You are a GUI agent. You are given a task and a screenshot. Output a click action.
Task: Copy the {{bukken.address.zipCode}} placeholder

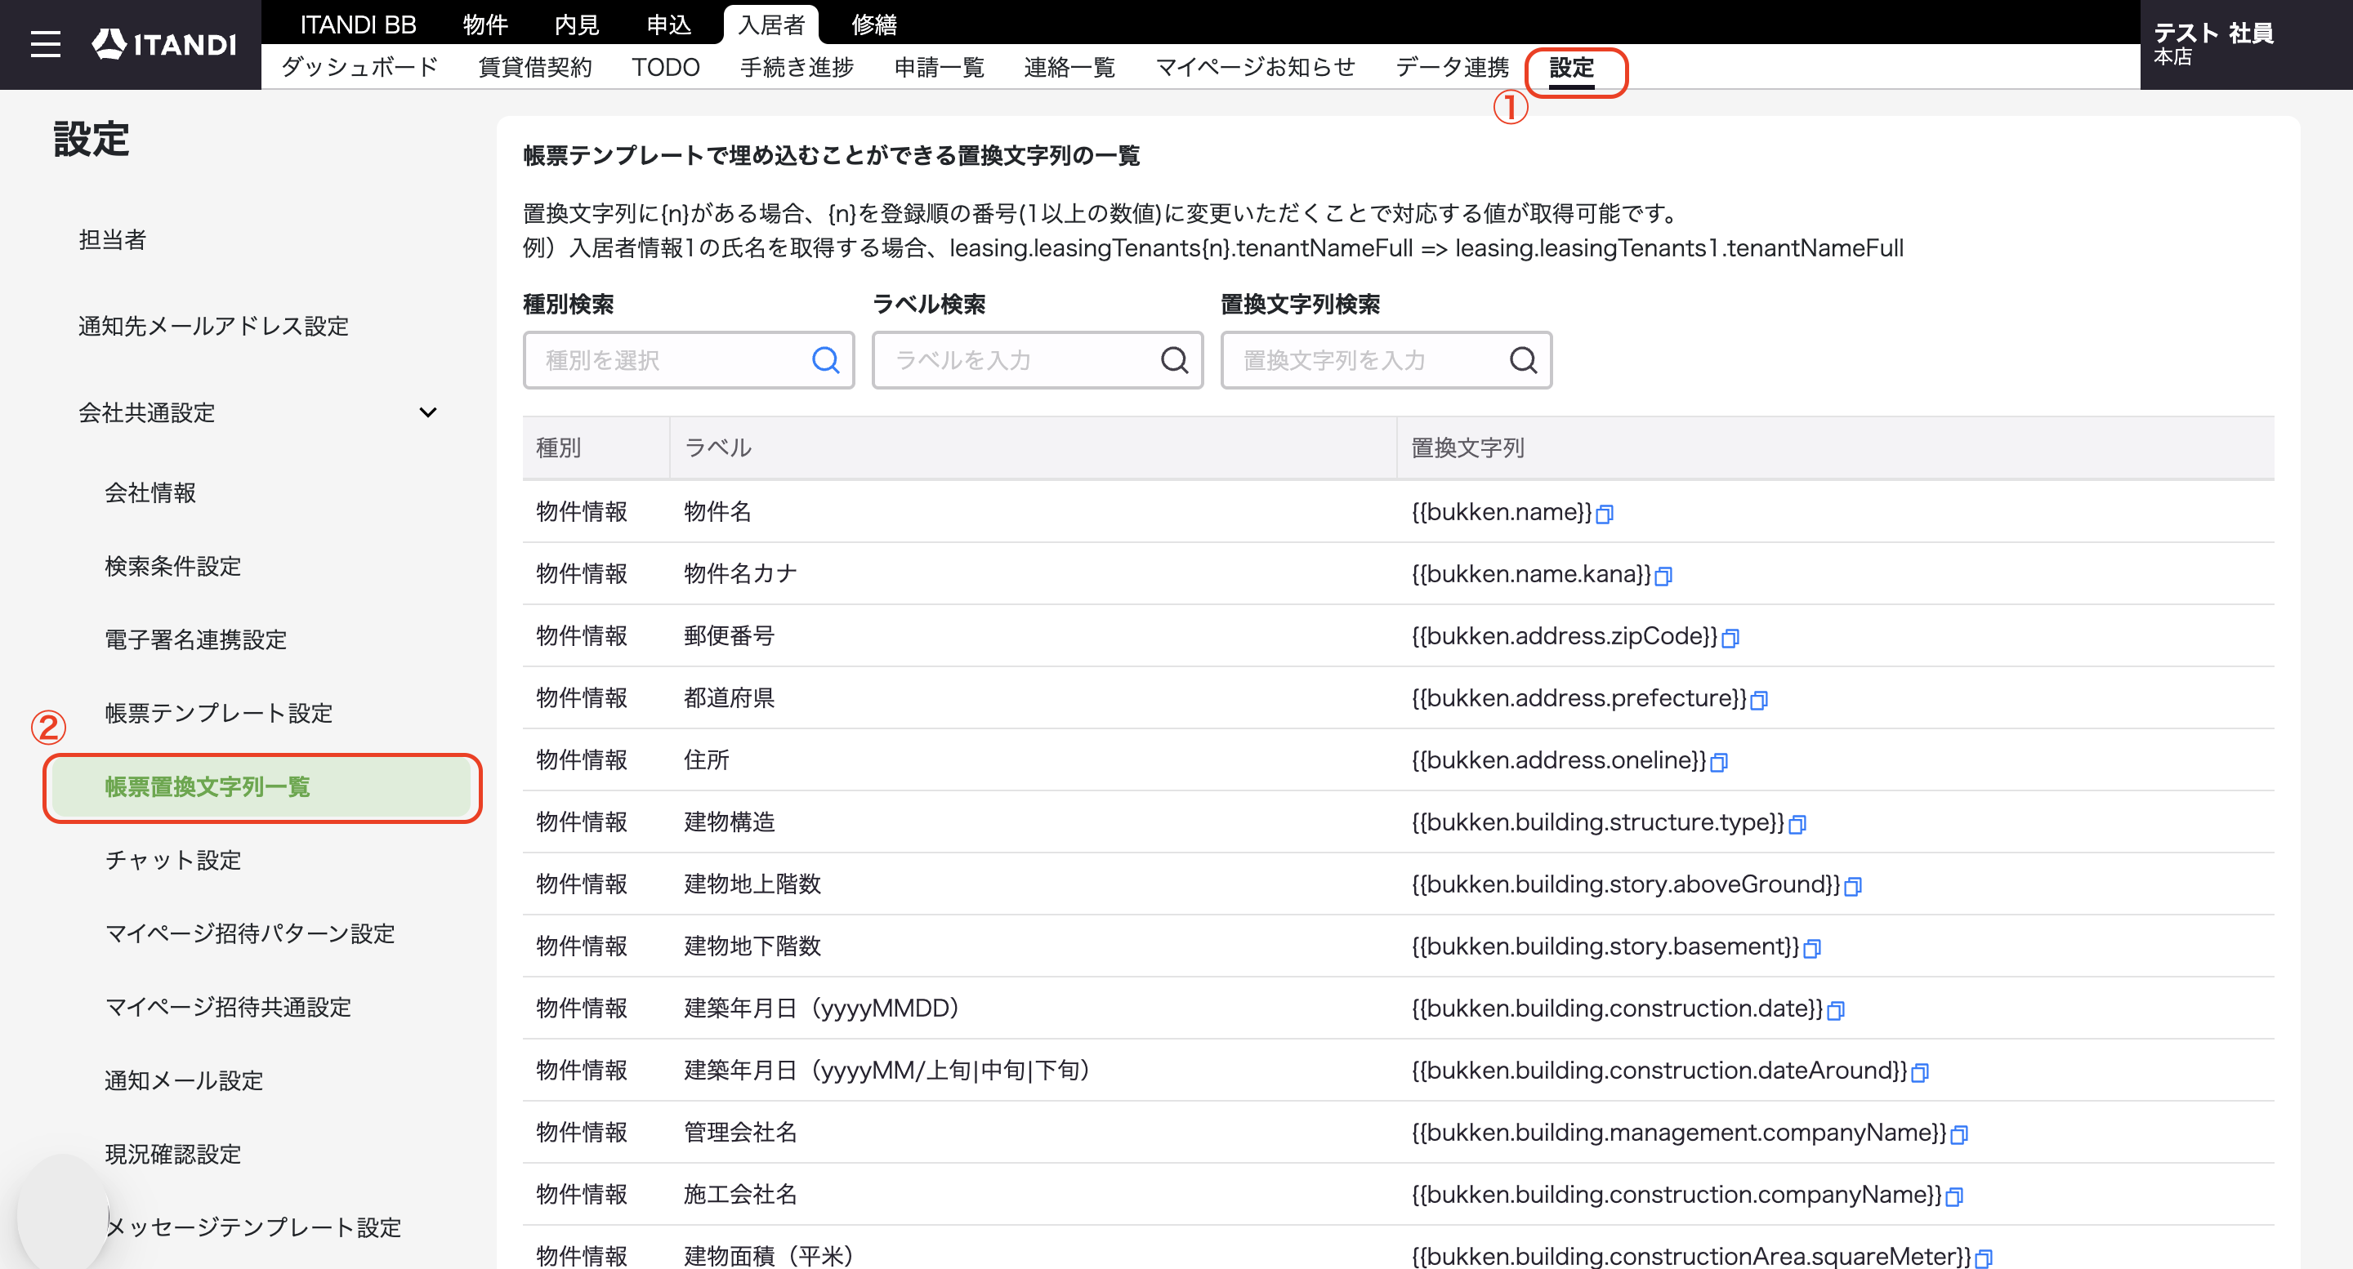1730,638
